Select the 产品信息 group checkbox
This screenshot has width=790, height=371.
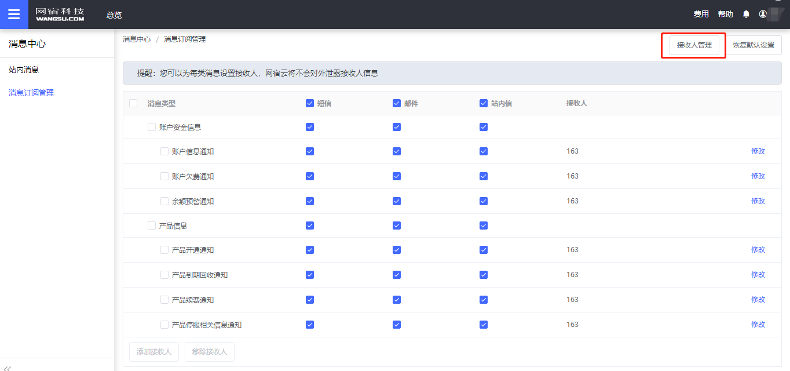point(152,225)
